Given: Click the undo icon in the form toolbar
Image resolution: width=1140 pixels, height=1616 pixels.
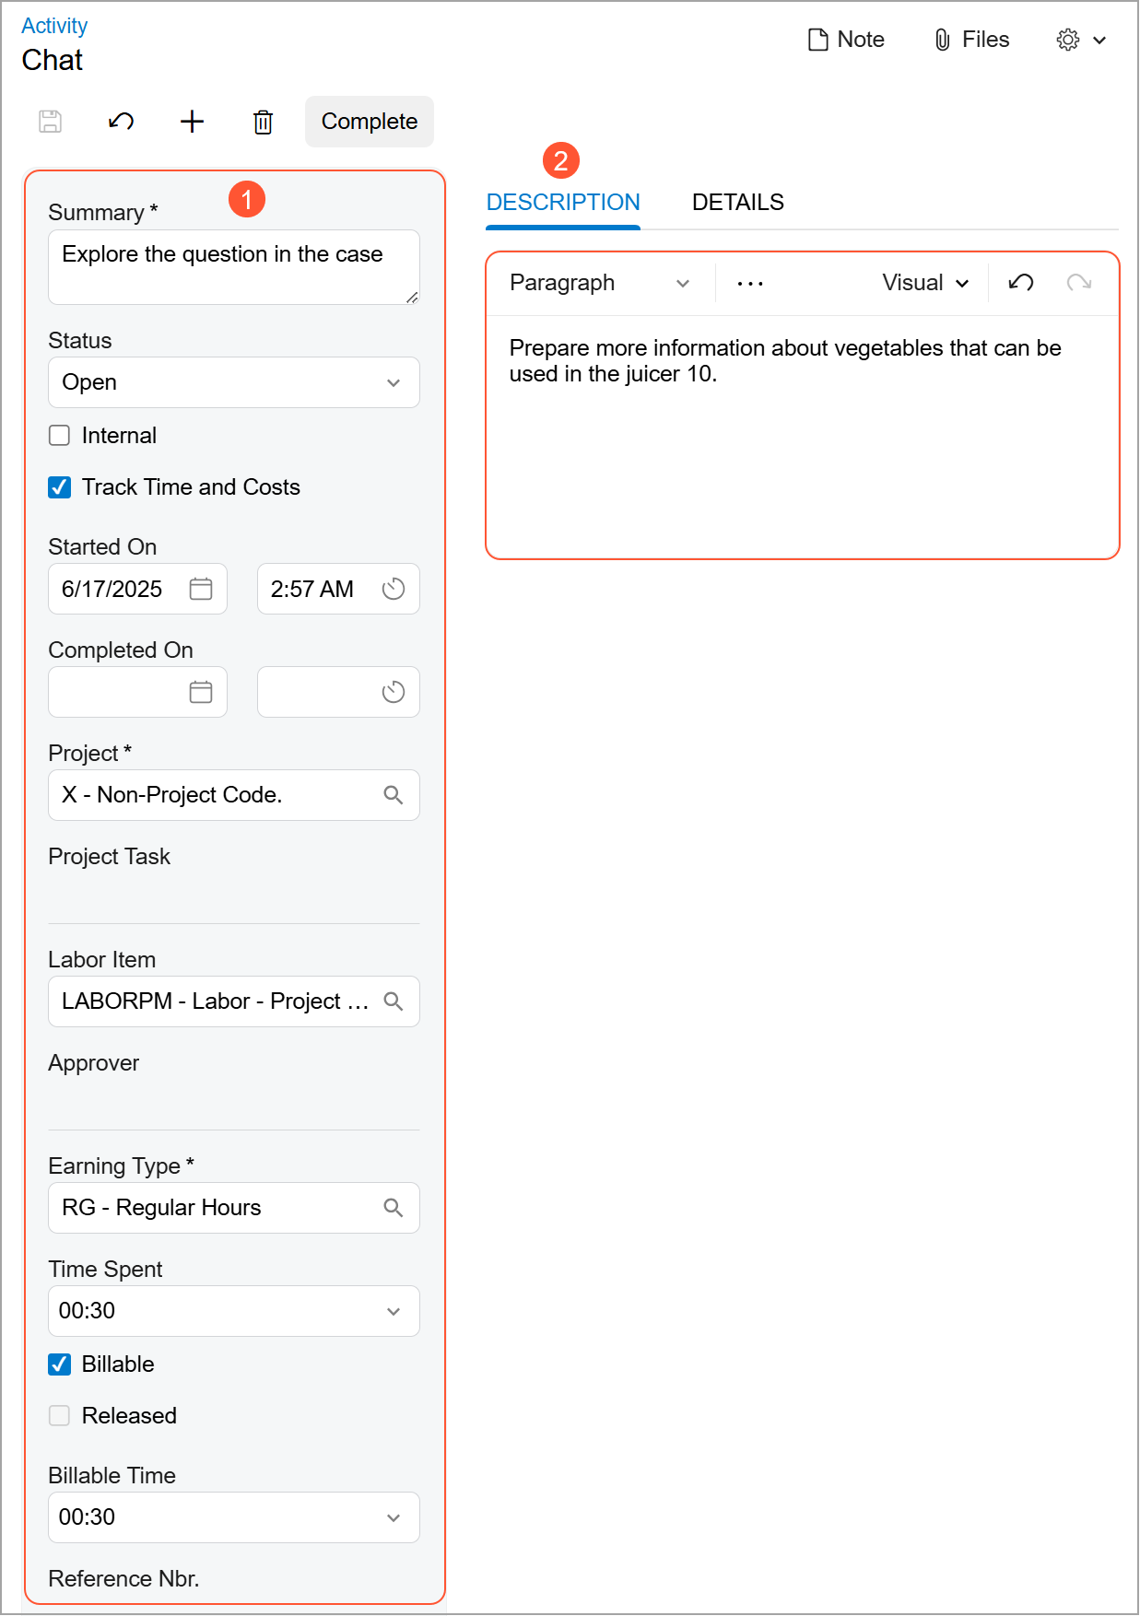Looking at the screenshot, I should coord(121,122).
